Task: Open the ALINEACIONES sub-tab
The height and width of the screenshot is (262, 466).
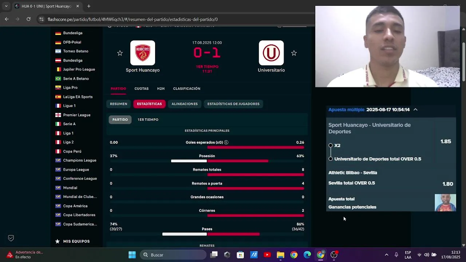Action: [x=185, y=104]
